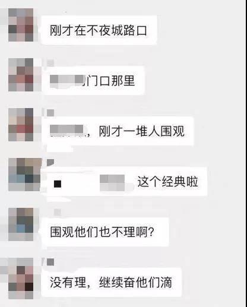Select the "刚才在不夜城路口" message bubble
Viewport: 247px width, 307px height.
pos(99,30)
